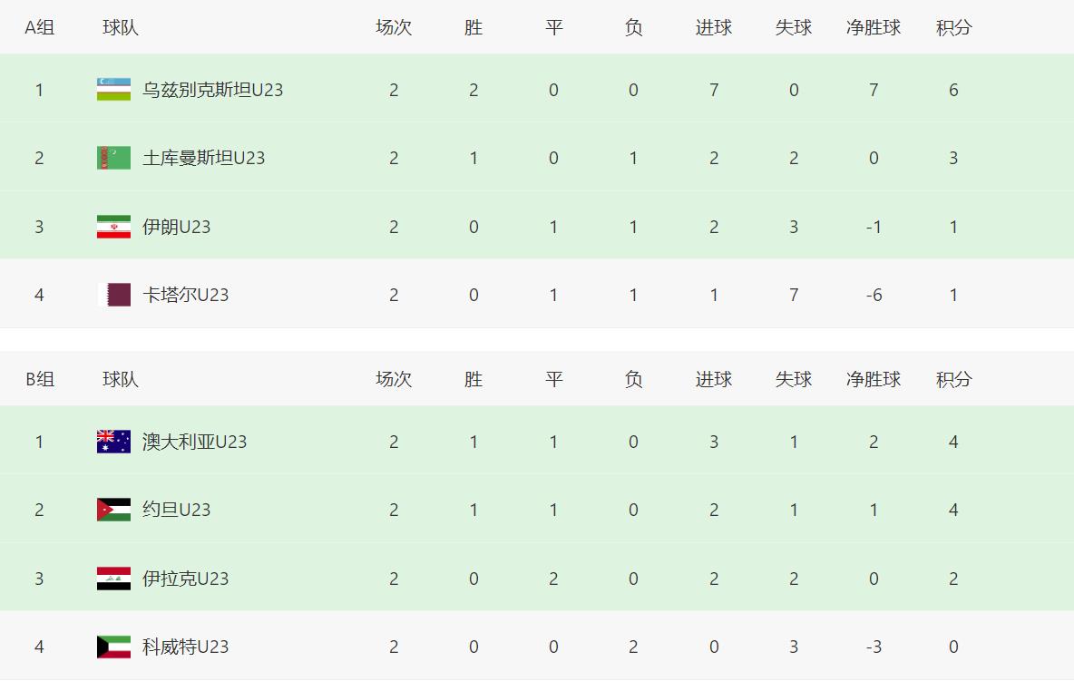Image resolution: width=1074 pixels, height=681 pixels.
Task: Click the Iran U23 flag icon
Action: click(x=113, y=227)
